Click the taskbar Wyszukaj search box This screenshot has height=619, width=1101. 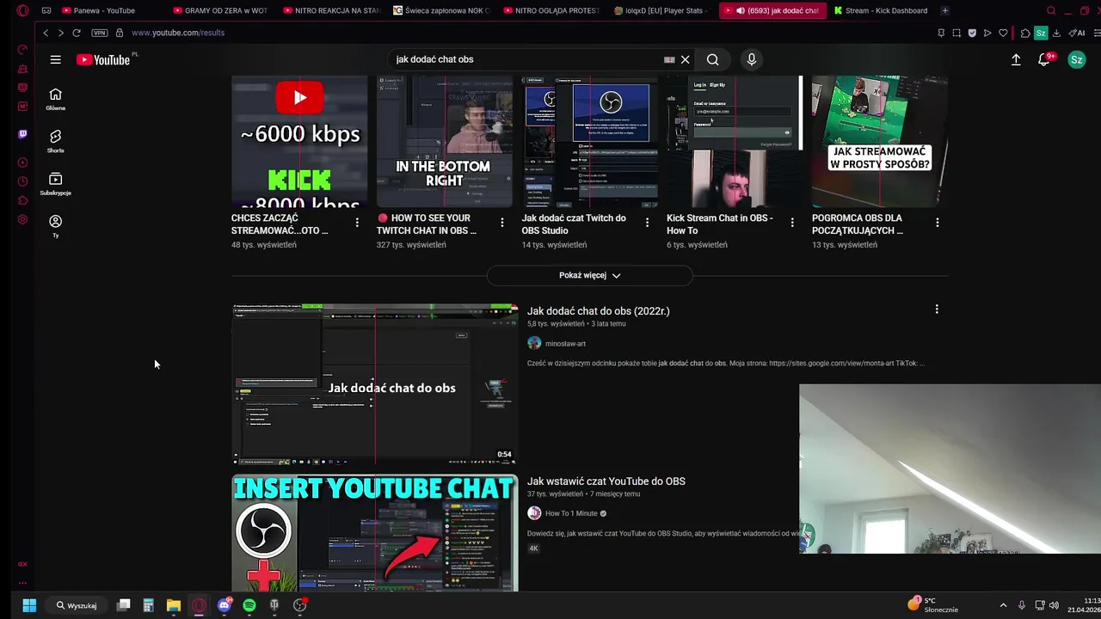click(77, 605)
